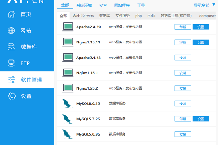The image size is (218, 145).
Task: Select the redis sub-tab
Action: pyautogui.click(x=151, y=16)
